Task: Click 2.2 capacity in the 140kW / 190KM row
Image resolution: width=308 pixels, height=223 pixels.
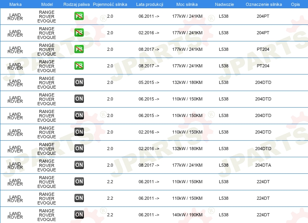Action: 110,215
